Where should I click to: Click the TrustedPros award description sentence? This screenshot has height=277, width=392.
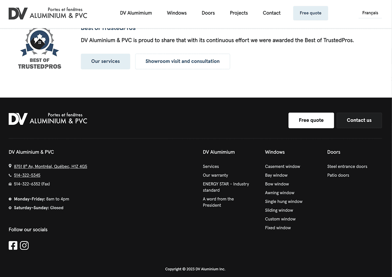(218, 40)
